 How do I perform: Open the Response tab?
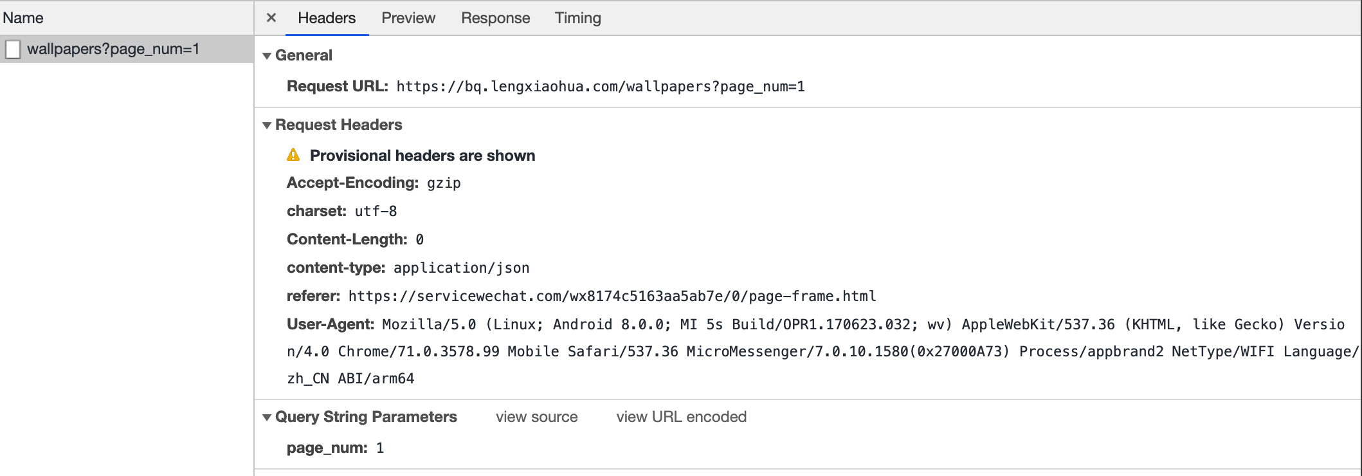[495, 18]
